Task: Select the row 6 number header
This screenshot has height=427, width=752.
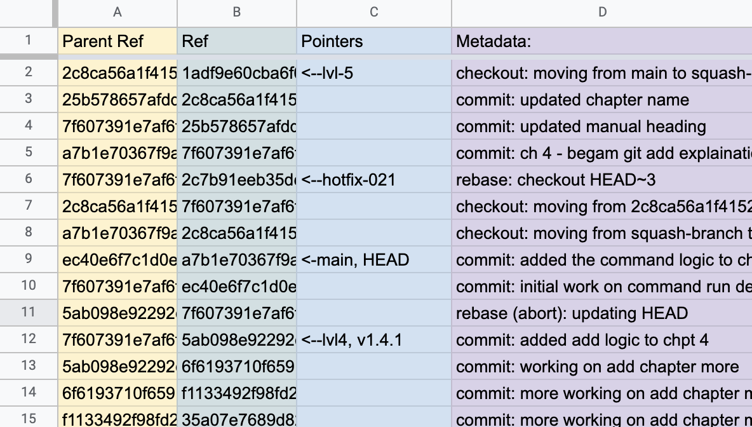Action: coord(28,179)
